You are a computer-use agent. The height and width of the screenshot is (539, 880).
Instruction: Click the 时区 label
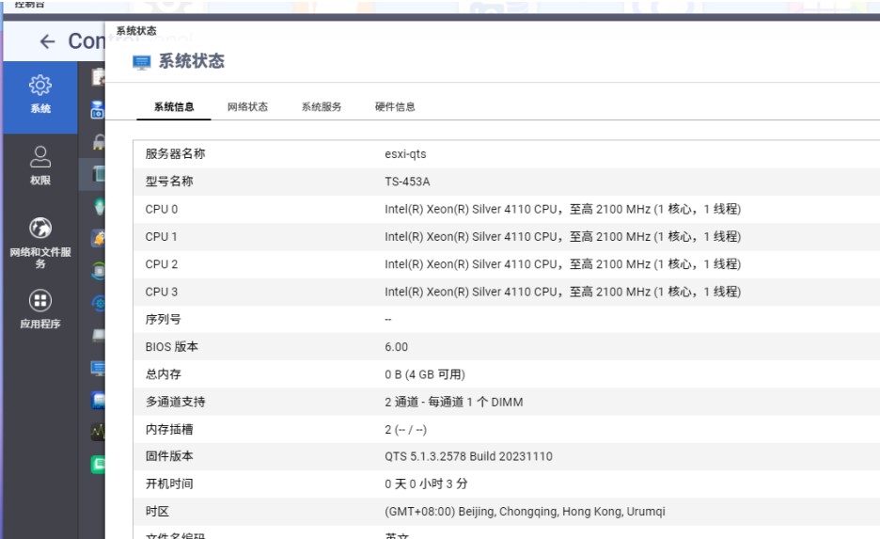point(157,512)
